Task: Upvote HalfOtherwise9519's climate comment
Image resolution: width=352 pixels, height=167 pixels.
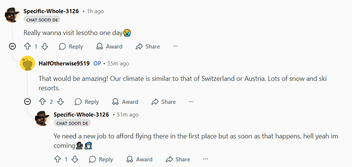Action: click(42, 102)
